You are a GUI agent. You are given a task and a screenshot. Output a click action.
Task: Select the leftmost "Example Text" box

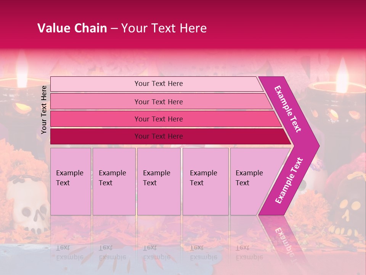point(71,181)
